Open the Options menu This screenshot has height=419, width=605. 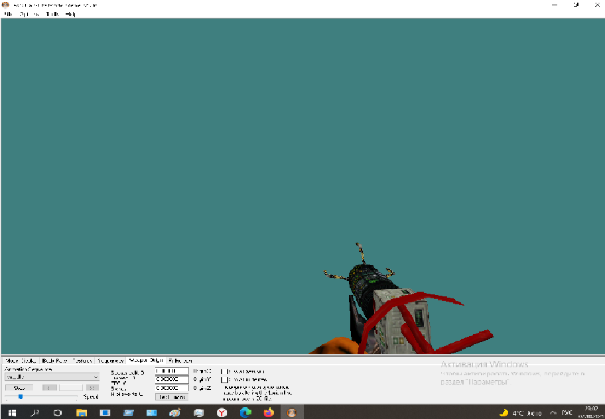tap(29, 14)
